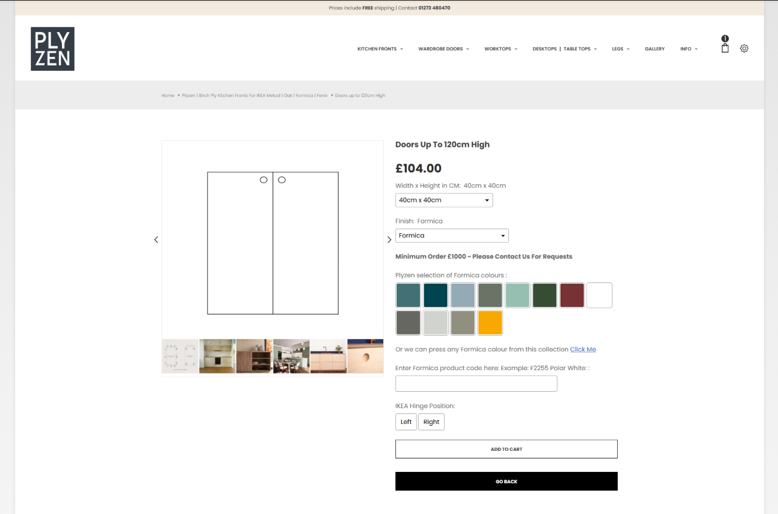Focus the Formica product code input field
Image resolution: width=778 pixels, height=514 pixels.
coord(476,384)
